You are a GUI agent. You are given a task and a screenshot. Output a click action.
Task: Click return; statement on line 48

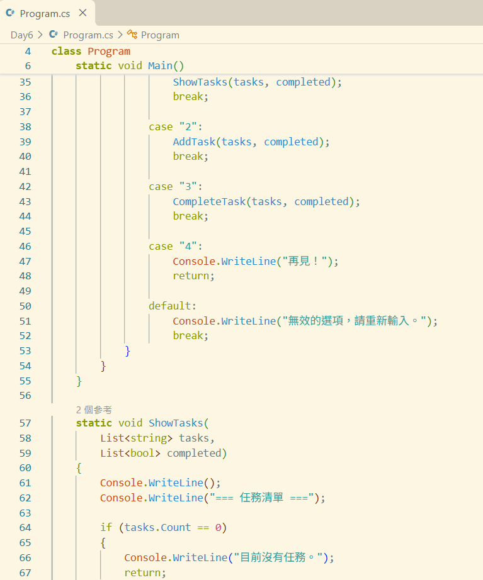coord(194,276)
